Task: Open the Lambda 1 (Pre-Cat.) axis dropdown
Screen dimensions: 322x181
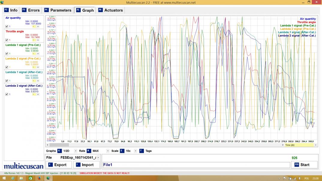Action: click(x=38, y=54)
